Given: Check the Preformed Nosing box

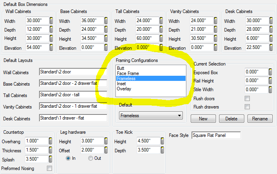Looking at the screenshot, I should tap(50, 168).
